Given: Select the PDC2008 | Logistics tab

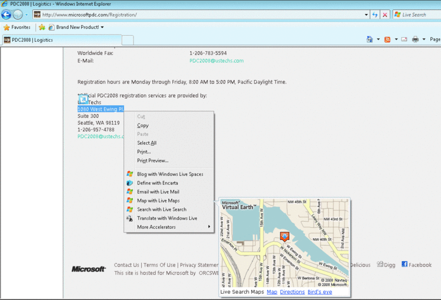Looking at the screenshot, I should (62, 40).
